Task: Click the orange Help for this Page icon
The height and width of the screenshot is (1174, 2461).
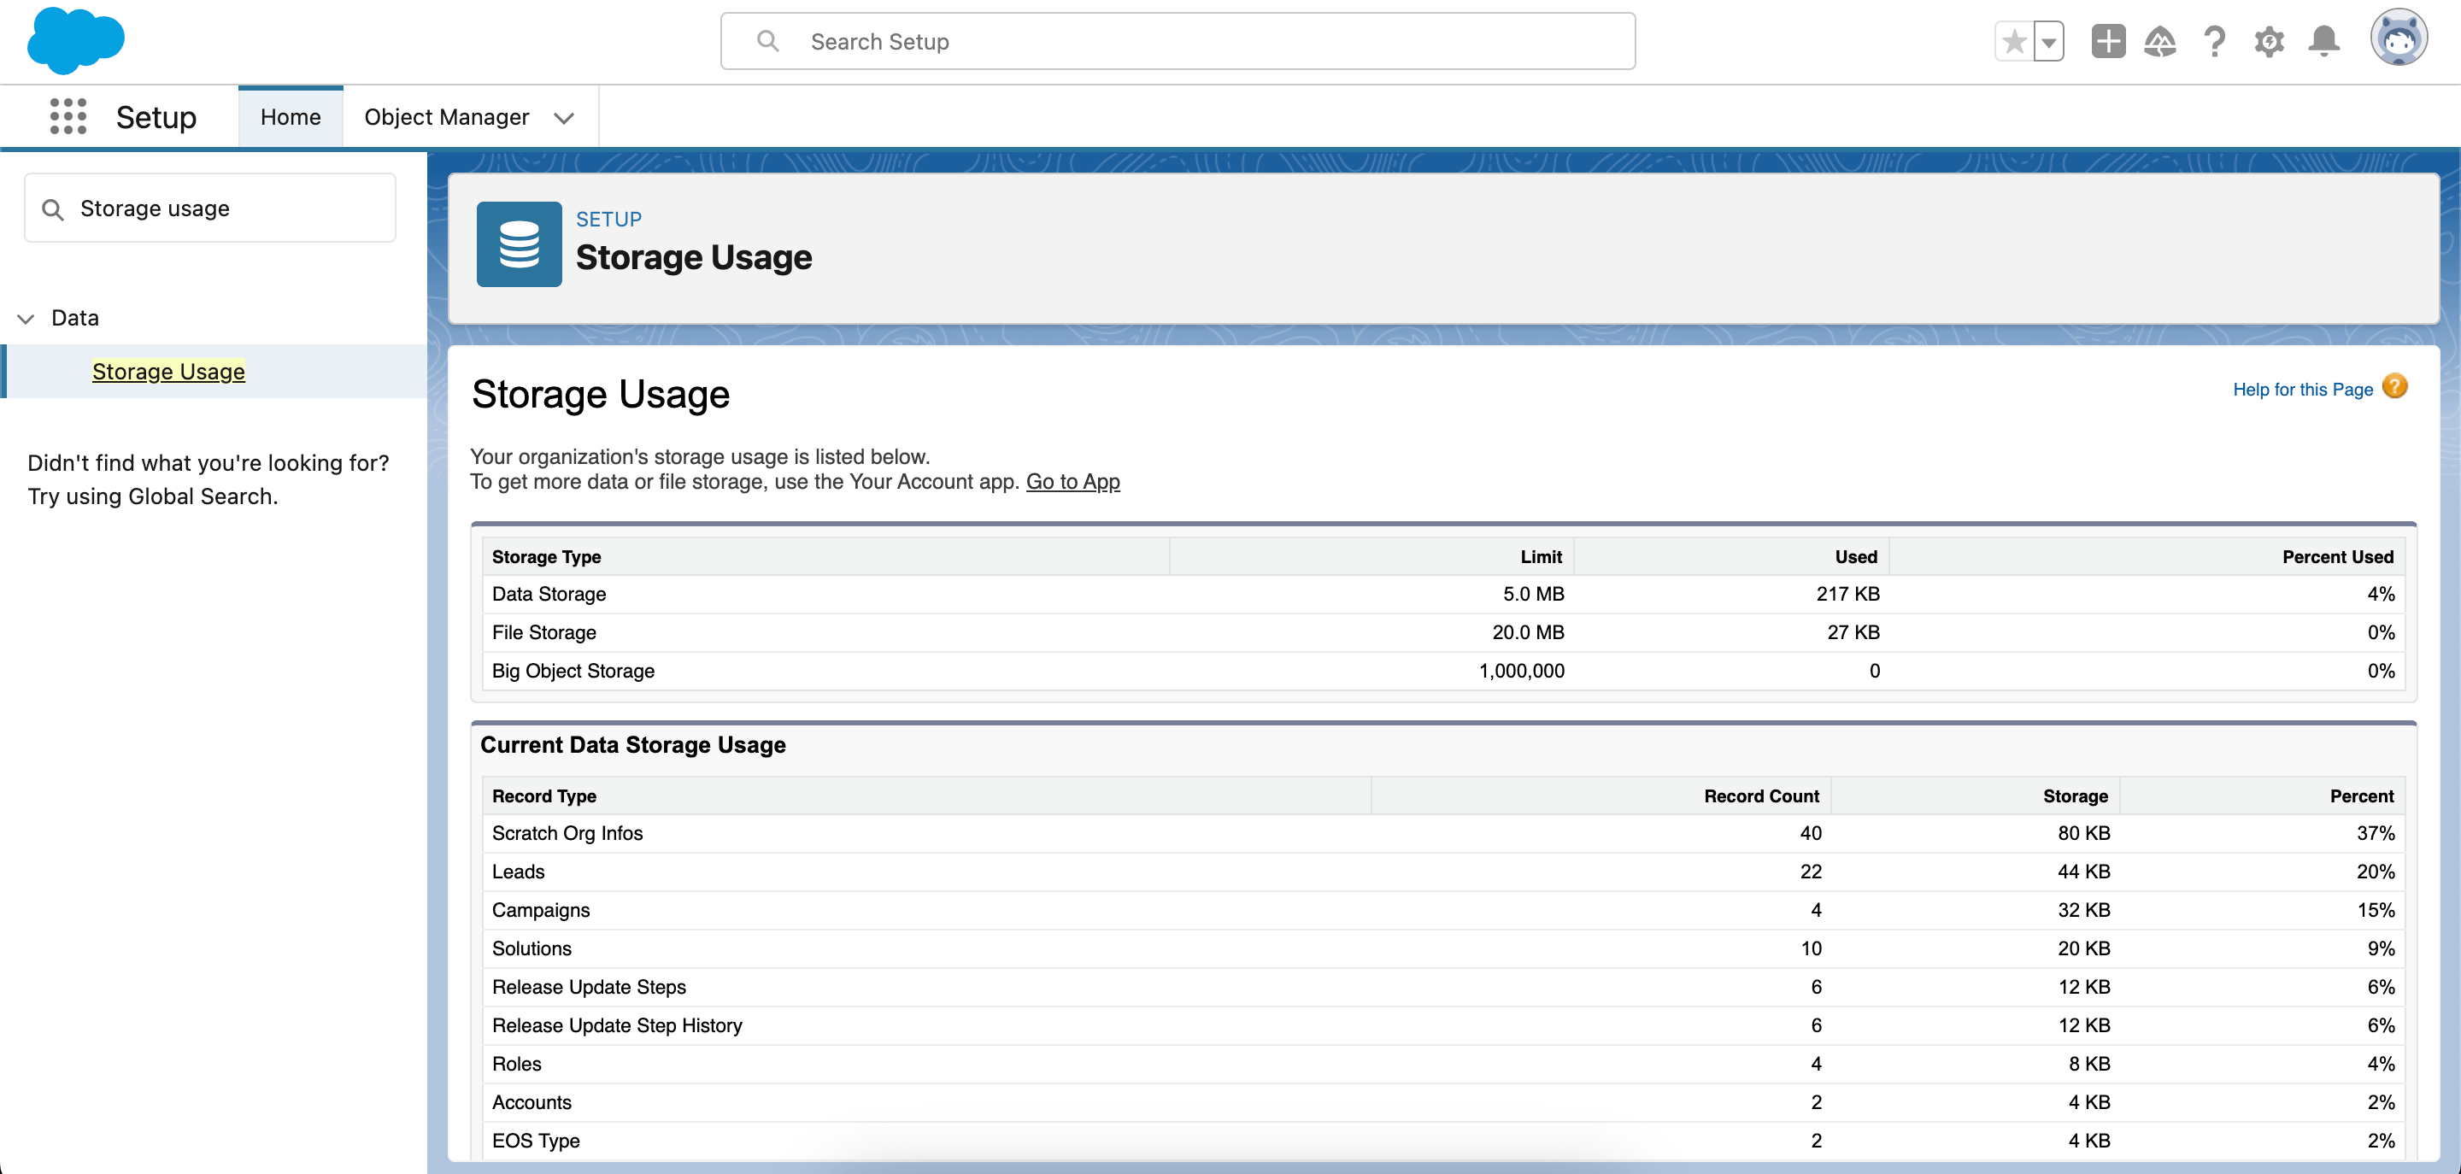Action: 2395,387
